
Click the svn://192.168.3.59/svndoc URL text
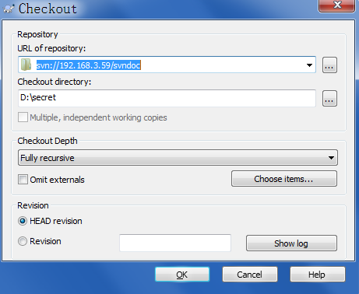pyautogui.click(x=88, y=65)
